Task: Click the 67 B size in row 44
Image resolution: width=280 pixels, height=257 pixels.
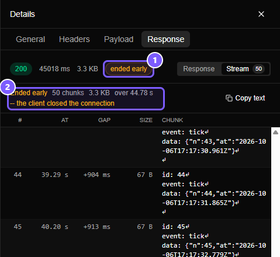Action: pyautogui.click(x=145, y=175)
